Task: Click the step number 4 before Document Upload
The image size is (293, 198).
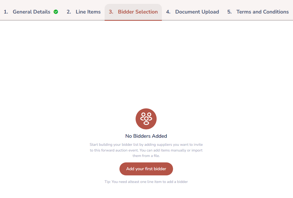Action: point(168,12)
